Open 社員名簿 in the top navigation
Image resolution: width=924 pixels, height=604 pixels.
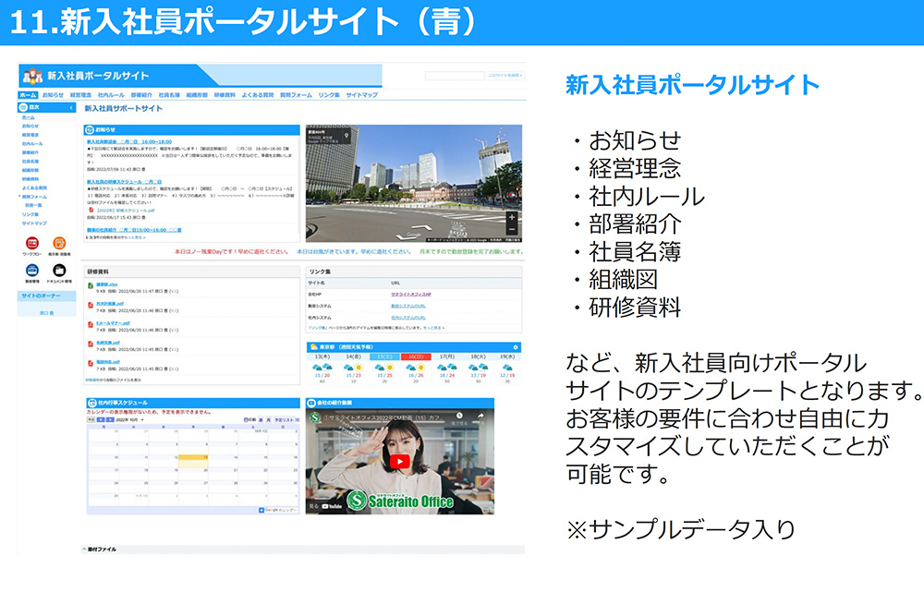pos(169,95)
